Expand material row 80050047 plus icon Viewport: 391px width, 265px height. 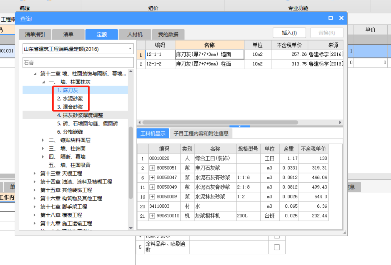tap(152, 177)
